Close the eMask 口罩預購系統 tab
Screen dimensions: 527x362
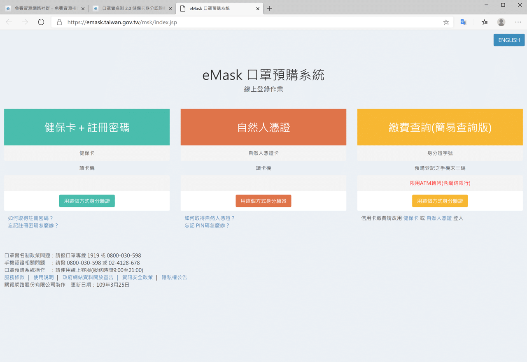click(258, 9)
